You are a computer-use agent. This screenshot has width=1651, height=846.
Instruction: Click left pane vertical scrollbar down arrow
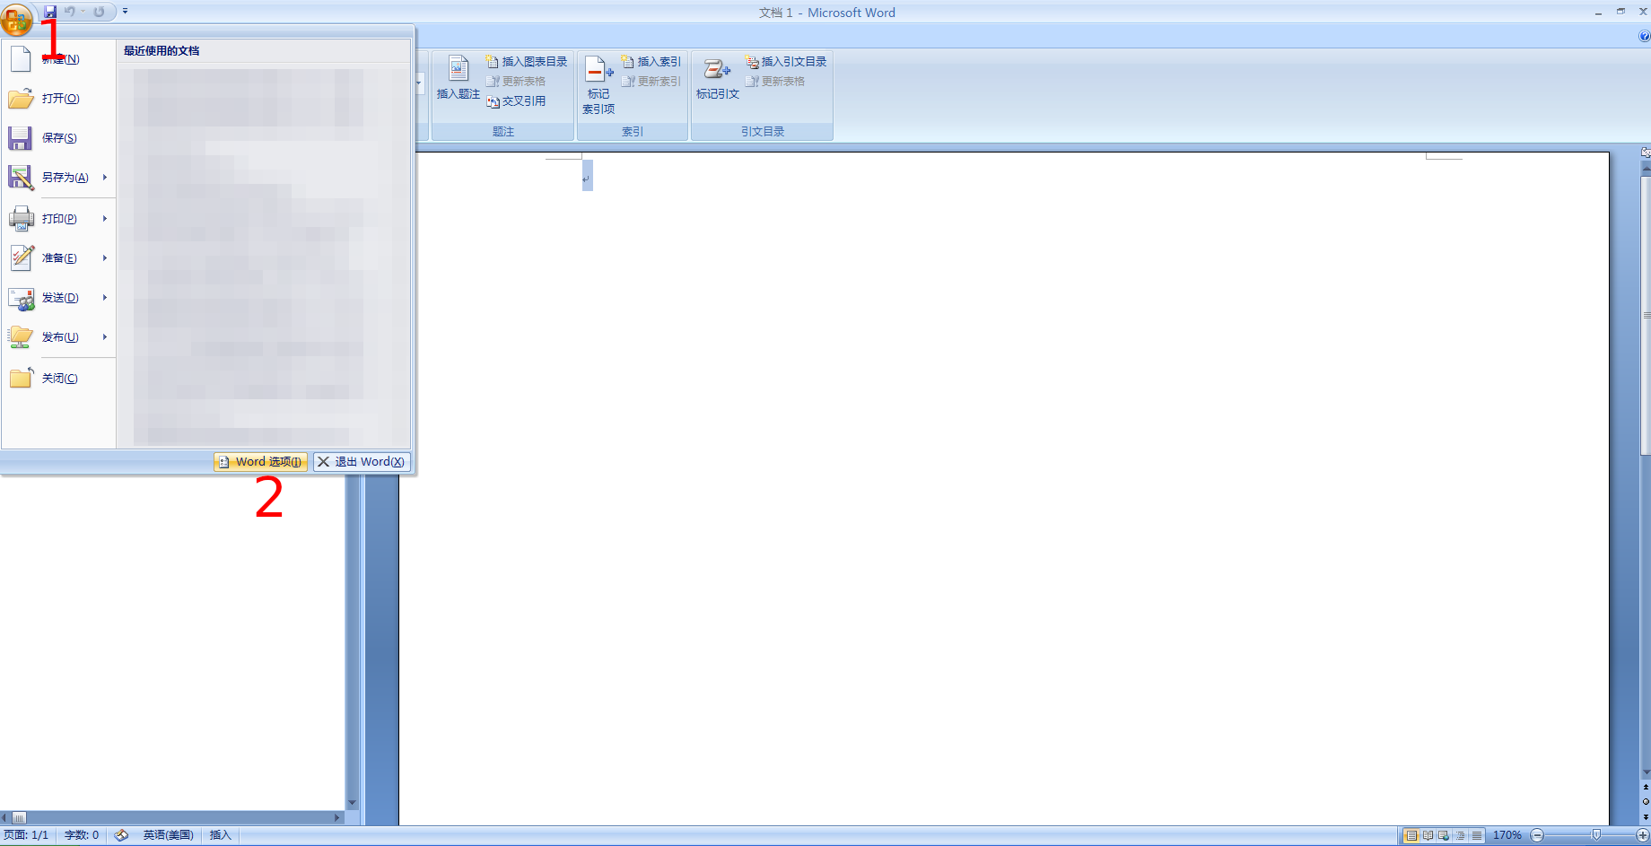pyautogui.click(x=352, y=803)
